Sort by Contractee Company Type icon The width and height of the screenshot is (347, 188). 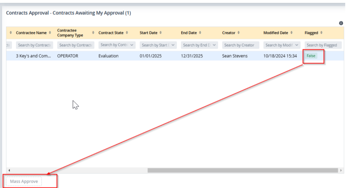[93, 33]
